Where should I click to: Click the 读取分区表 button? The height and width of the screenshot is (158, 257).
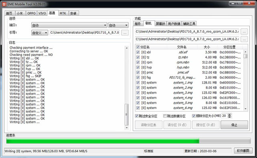pos(149,125)
